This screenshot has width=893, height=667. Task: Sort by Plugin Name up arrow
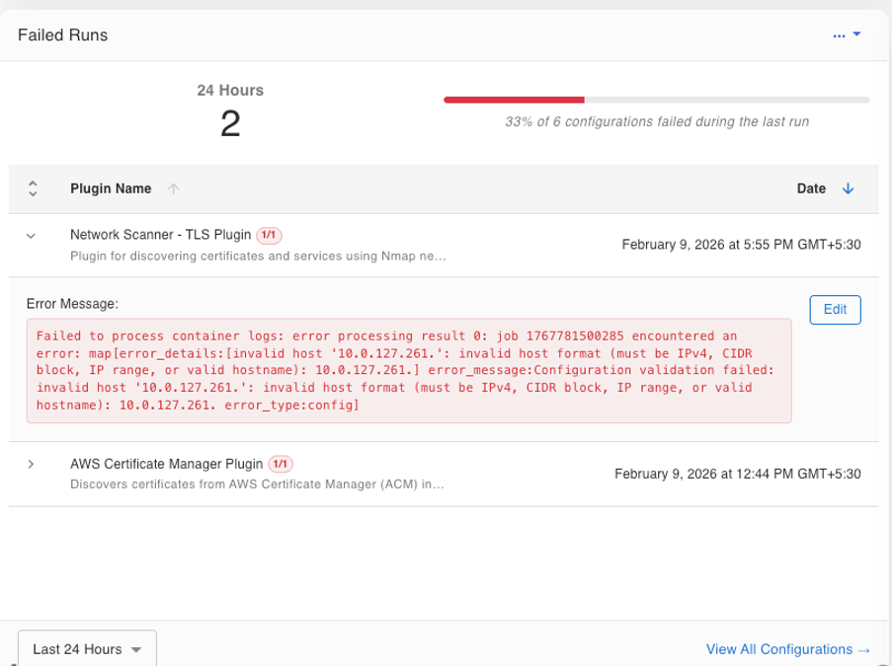(174, 188)
